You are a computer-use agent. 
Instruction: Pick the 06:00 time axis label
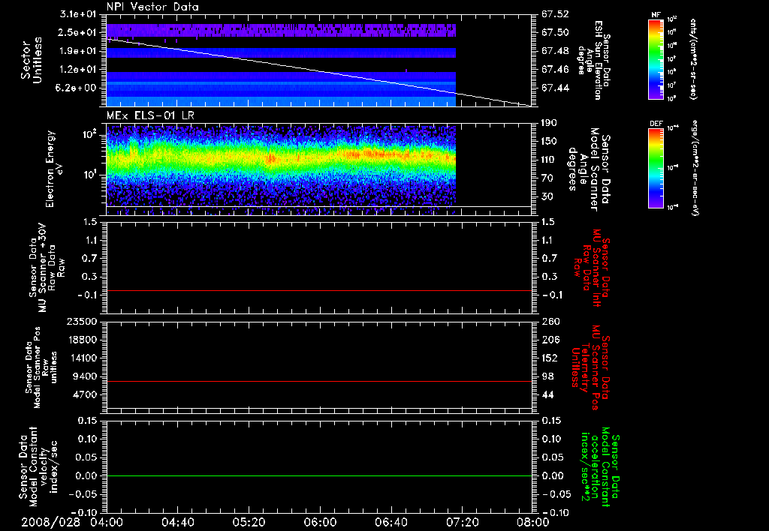(x=320, y=521)
